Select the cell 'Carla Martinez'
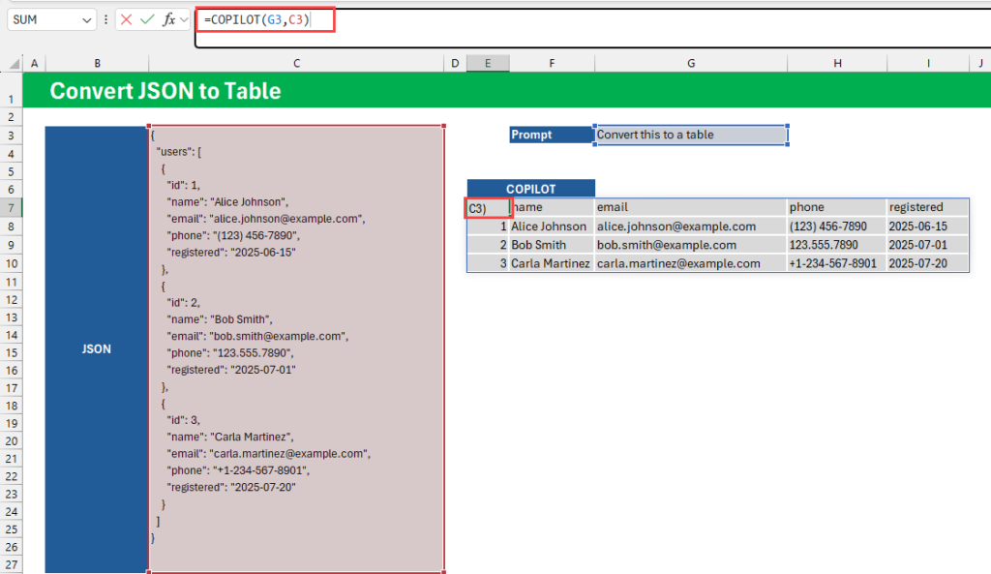 coord(552,263)
